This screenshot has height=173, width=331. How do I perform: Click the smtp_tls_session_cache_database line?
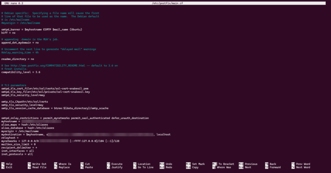pos(55,108)
